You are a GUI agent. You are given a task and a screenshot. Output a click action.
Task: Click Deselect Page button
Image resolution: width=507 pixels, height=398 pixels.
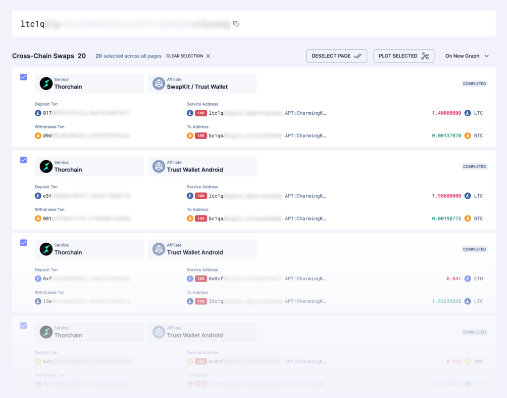point(337,56)
